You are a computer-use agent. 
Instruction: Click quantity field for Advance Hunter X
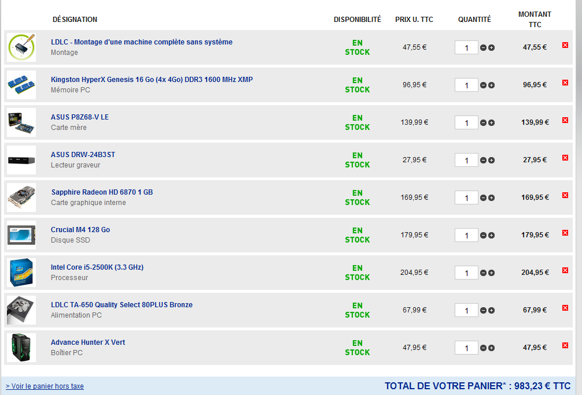pos(466,348)
